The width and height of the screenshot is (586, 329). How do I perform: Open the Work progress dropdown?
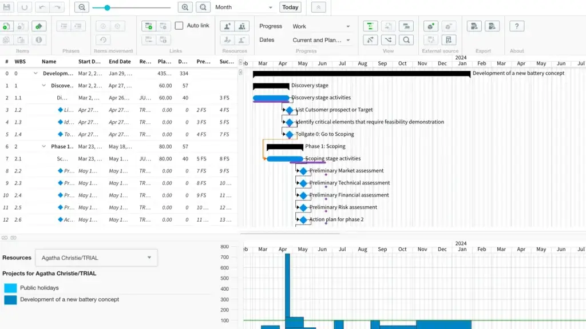320,26
